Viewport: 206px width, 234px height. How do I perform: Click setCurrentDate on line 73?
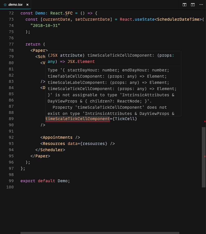pyautogui.click(x=92, y=19)
